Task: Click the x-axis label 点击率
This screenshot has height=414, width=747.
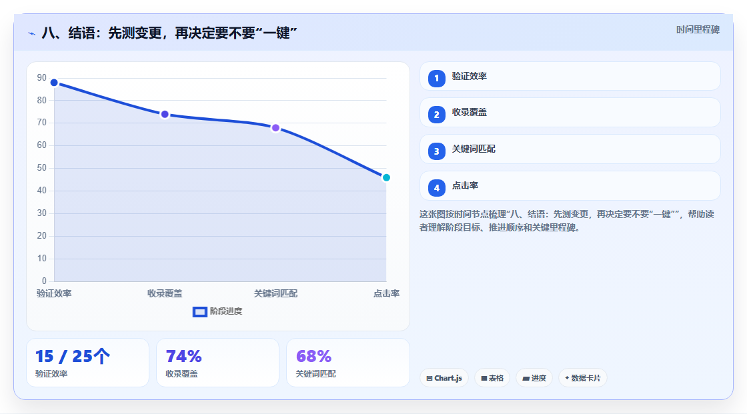Action: tap(386, 294)
